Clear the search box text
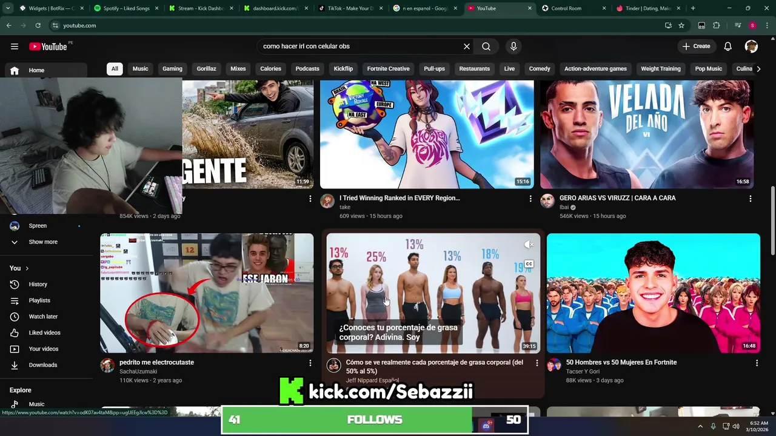 (467, 46)
